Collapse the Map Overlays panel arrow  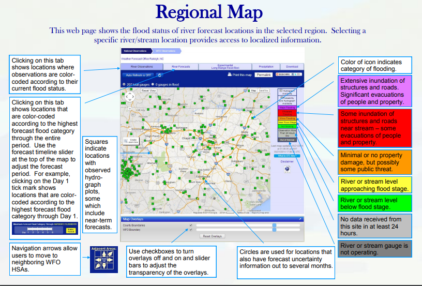point(300,219)
